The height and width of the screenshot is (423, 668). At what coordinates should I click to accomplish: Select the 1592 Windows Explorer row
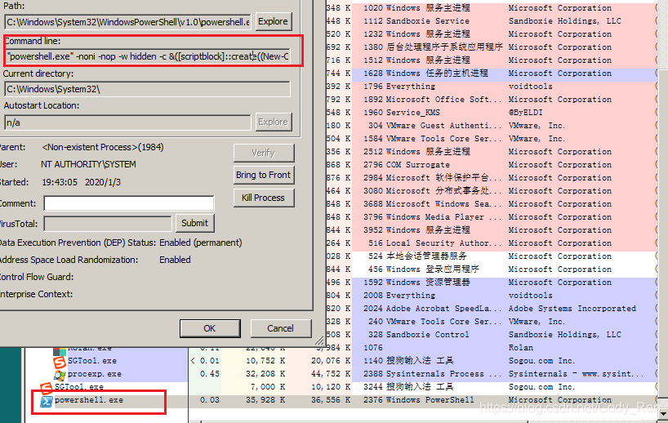pos(492,283)
